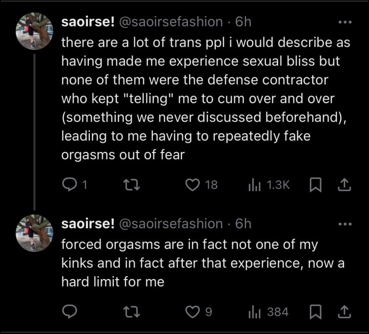Reply to the second tweet
The height and width of the screenshot is (334, 369).
pos(70,312)
